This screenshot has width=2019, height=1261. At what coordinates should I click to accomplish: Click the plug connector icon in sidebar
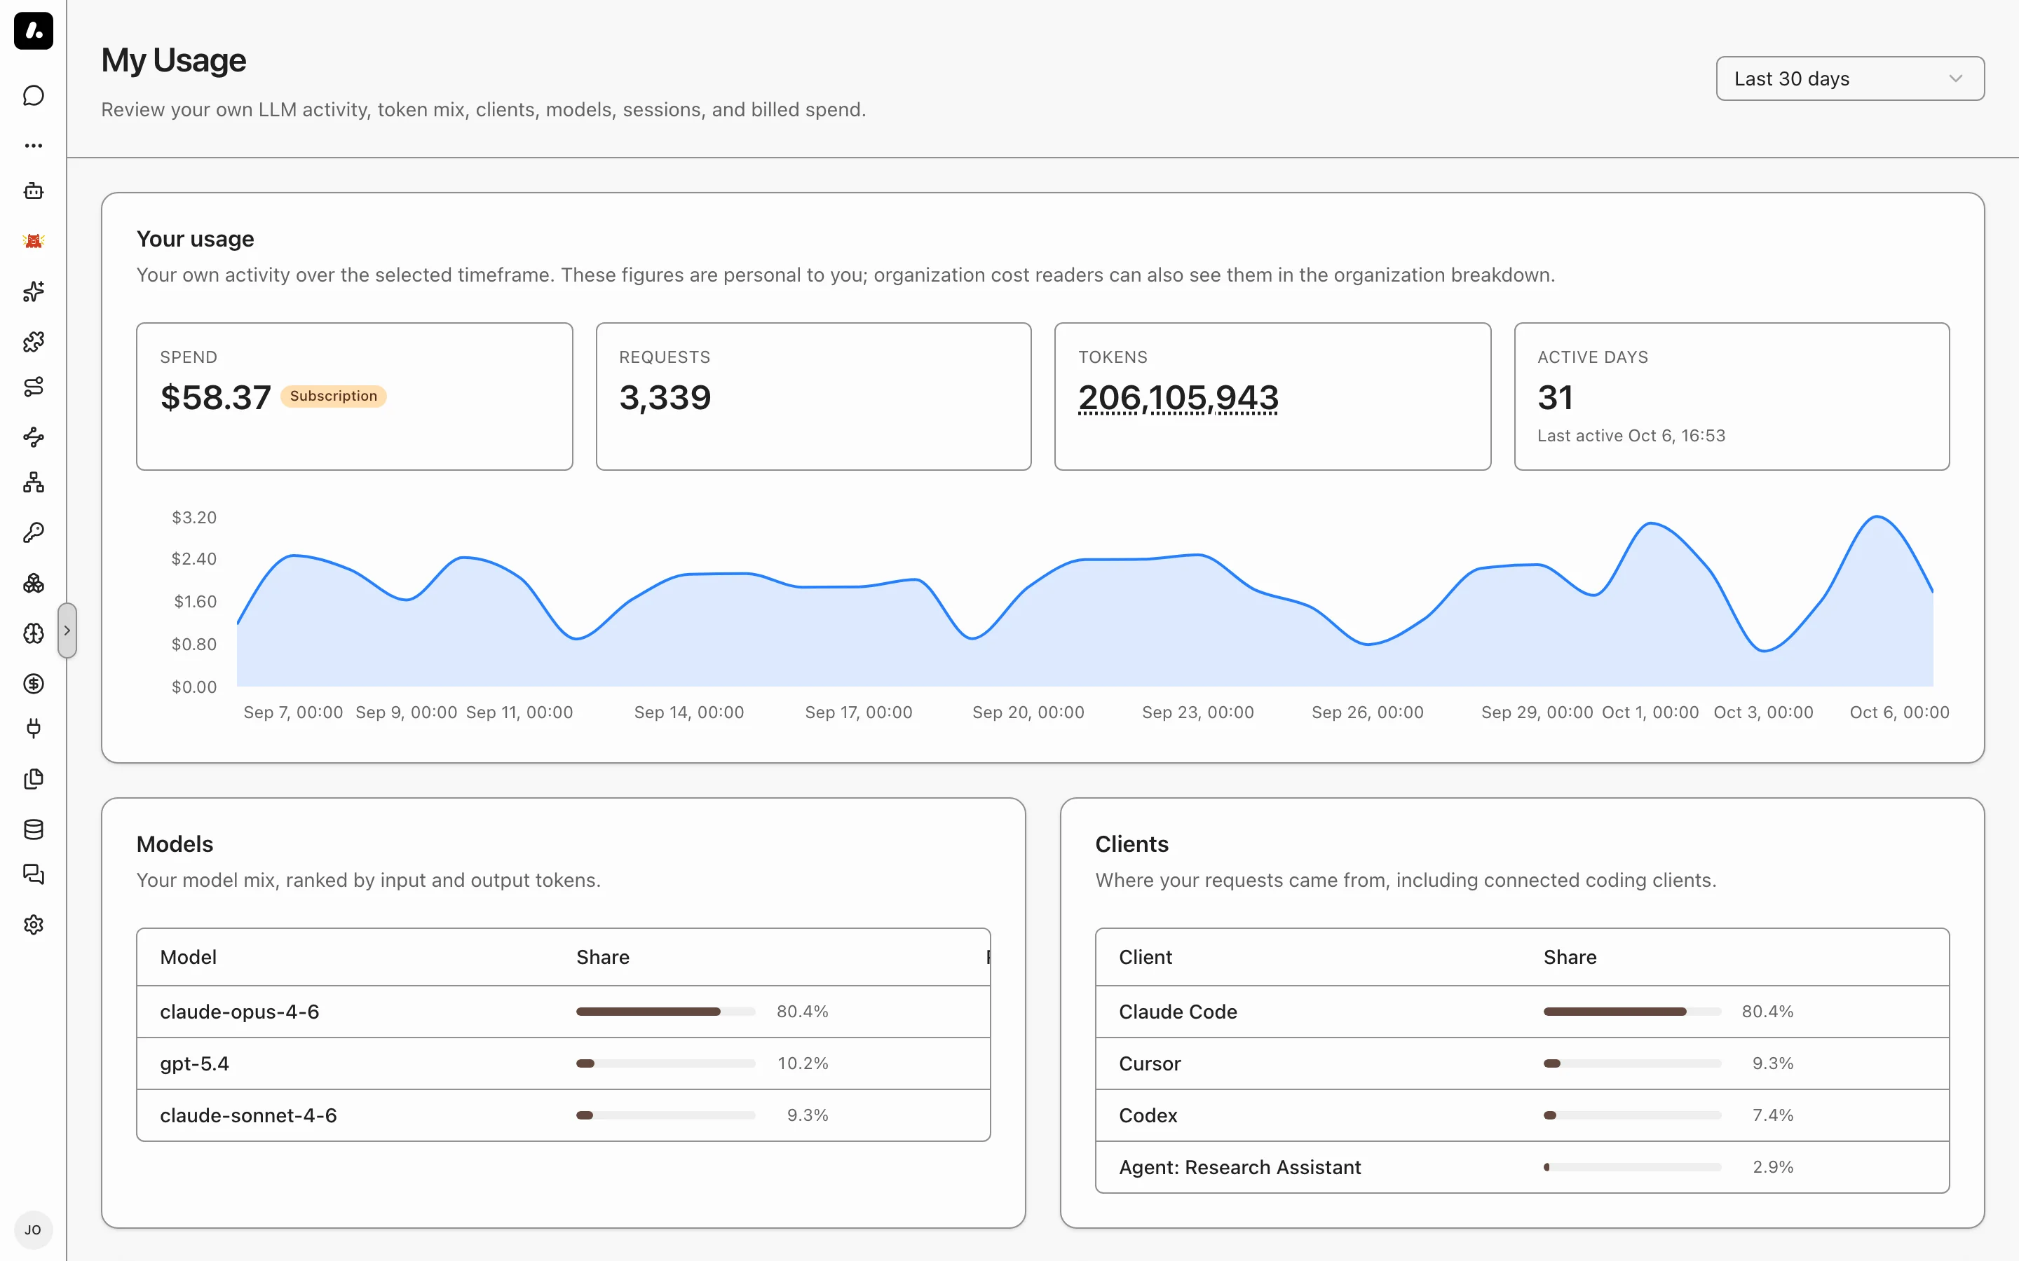click(34, 729)
